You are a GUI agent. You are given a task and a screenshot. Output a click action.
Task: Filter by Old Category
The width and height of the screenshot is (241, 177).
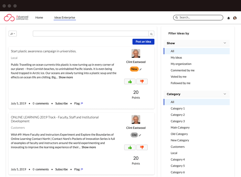tap(179, 134)
